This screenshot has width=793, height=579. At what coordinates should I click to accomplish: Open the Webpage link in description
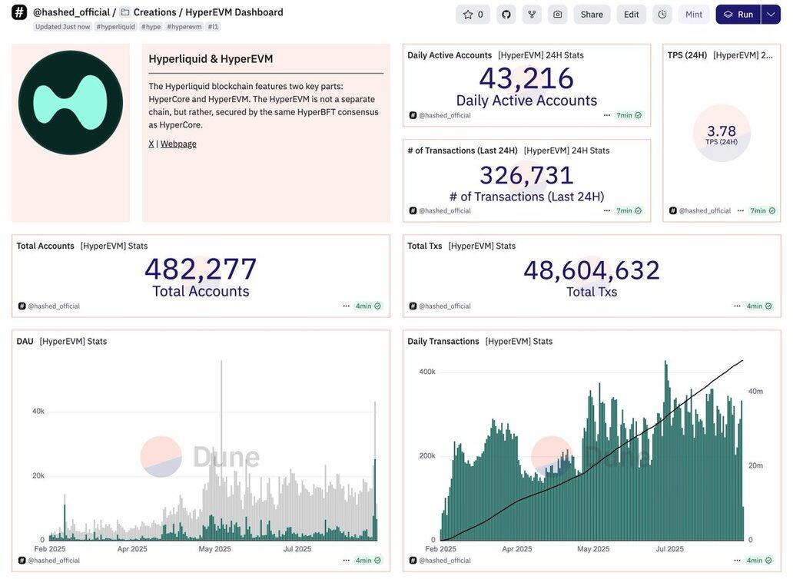coord(178,144)
